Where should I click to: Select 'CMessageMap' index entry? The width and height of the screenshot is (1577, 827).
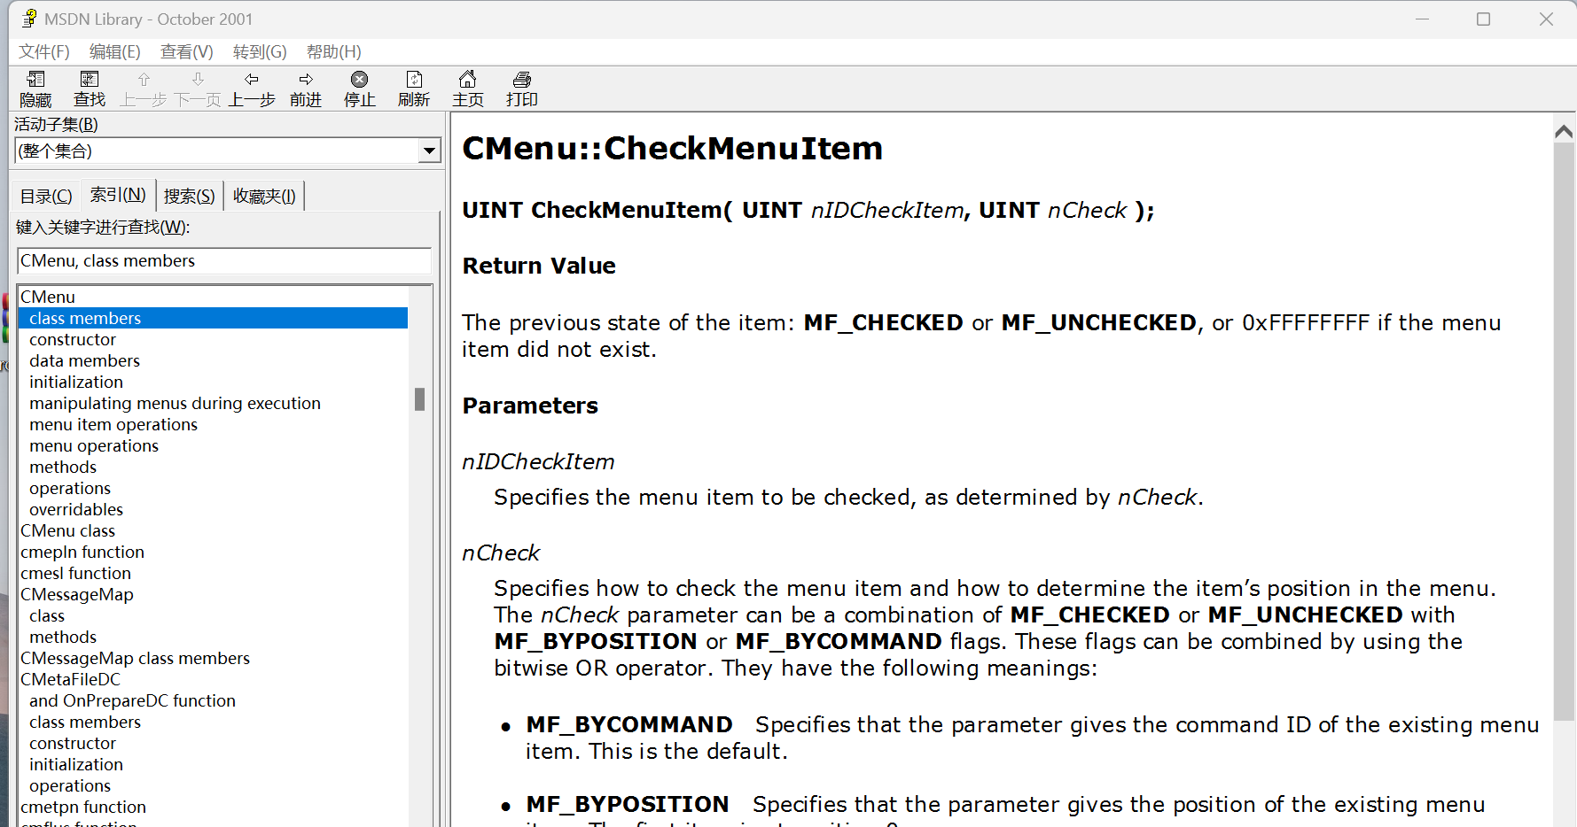(x=77, y=594)
